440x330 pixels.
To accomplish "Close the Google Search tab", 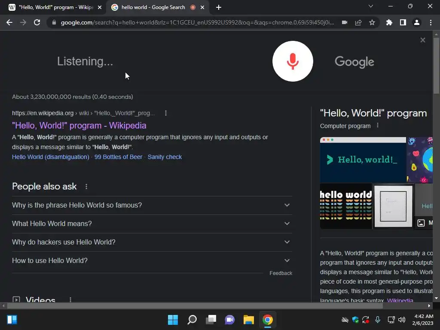I will tap(202, 7).
